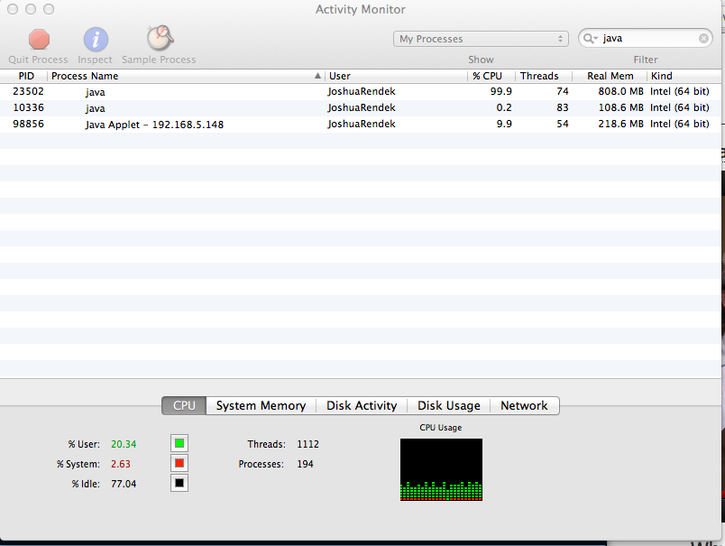Select the Java Applet – 192.168.5.148 row
Screen dimensions: 725x546
click(x=361, y=124)
